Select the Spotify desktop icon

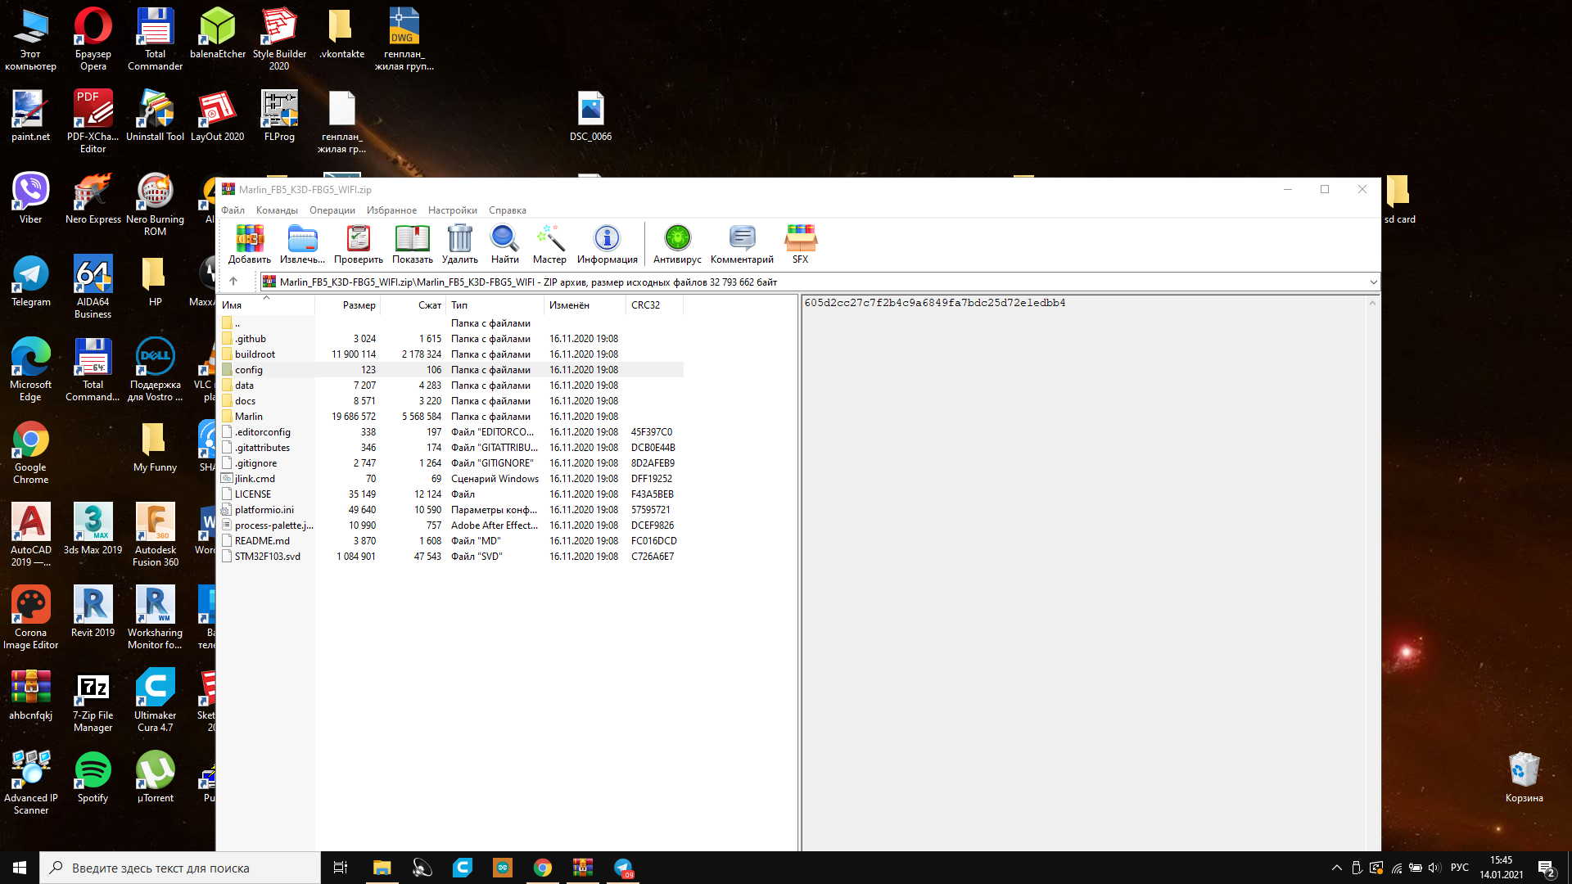pos(93,778)
